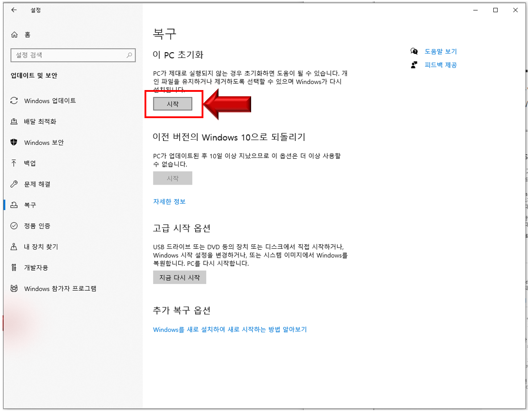The height and width of the screenshot is (411, 529).
Task: Click disabled 시작 button under 이전 버전 되돌리기
Action: click(173, 178)
